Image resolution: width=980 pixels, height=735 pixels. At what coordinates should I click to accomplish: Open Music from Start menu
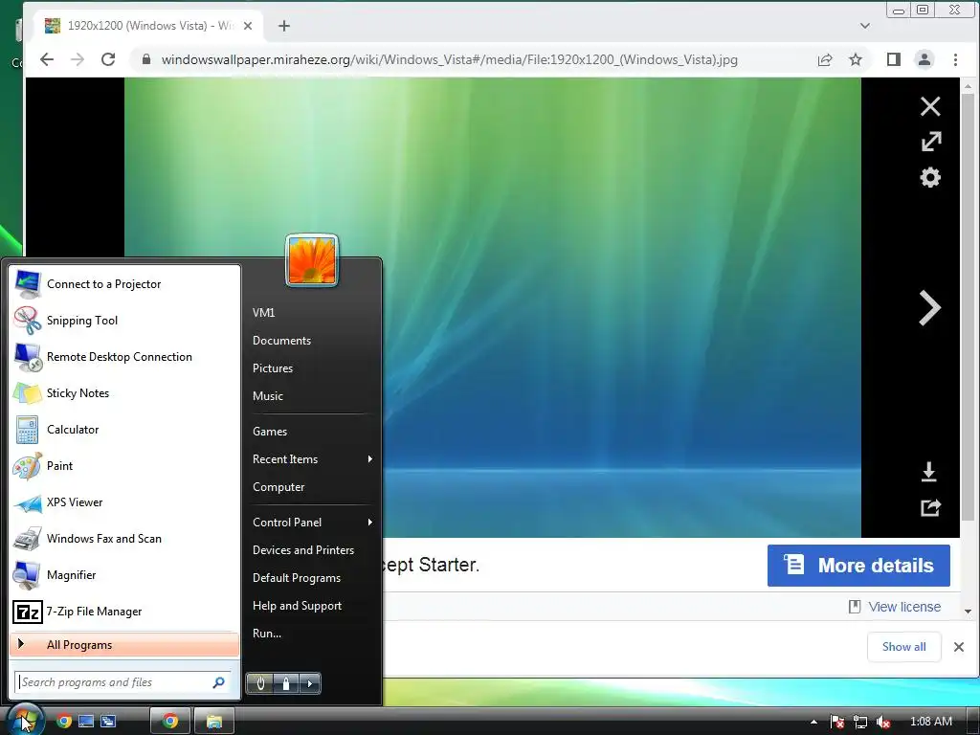tap(268, 396)
